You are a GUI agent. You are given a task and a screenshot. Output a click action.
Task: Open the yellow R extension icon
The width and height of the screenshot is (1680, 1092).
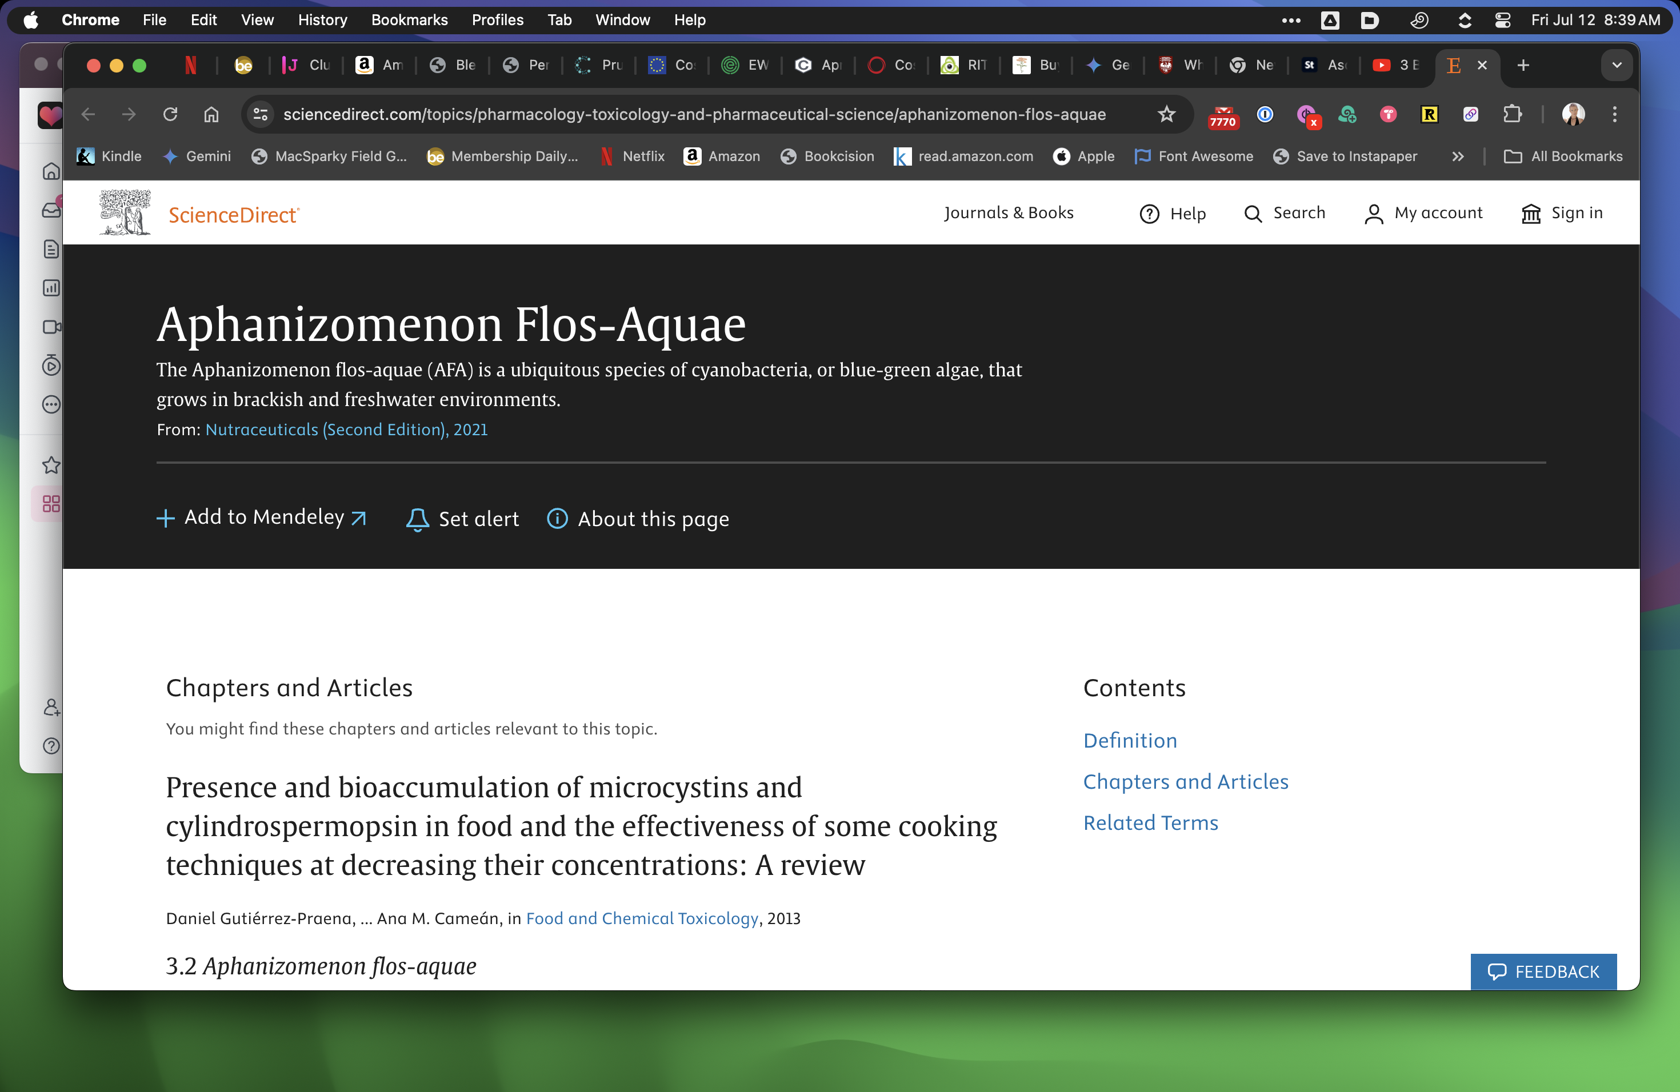pos(1429,114)
